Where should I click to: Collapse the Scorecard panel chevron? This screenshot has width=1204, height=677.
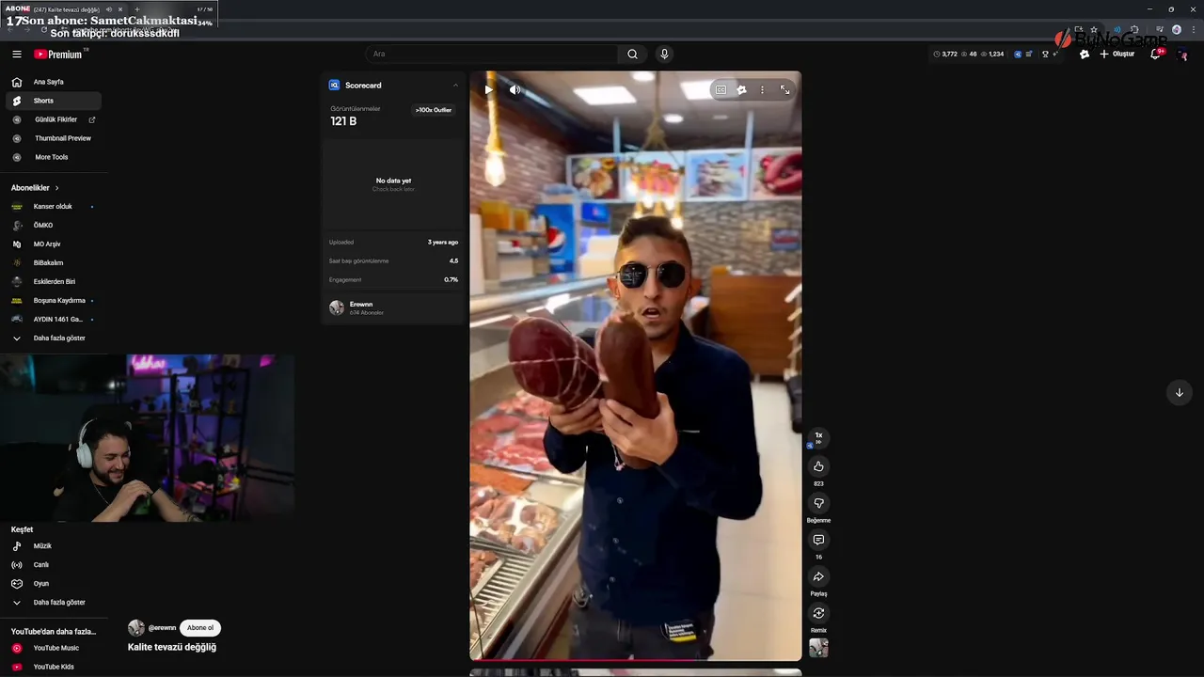455,86
